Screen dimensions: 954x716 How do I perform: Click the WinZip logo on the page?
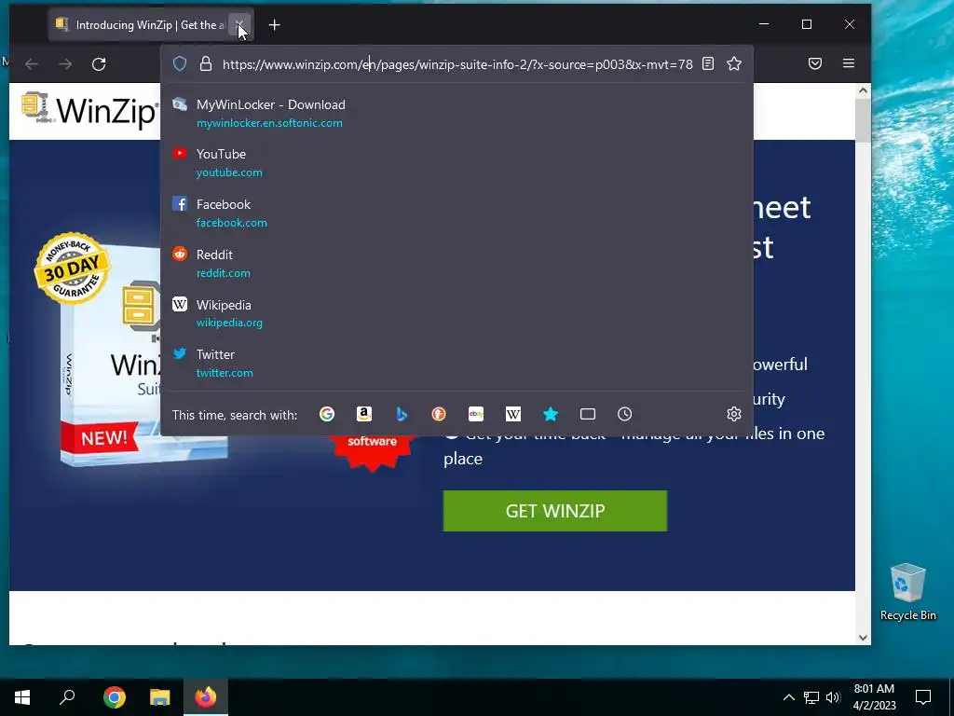coord(89,110)
